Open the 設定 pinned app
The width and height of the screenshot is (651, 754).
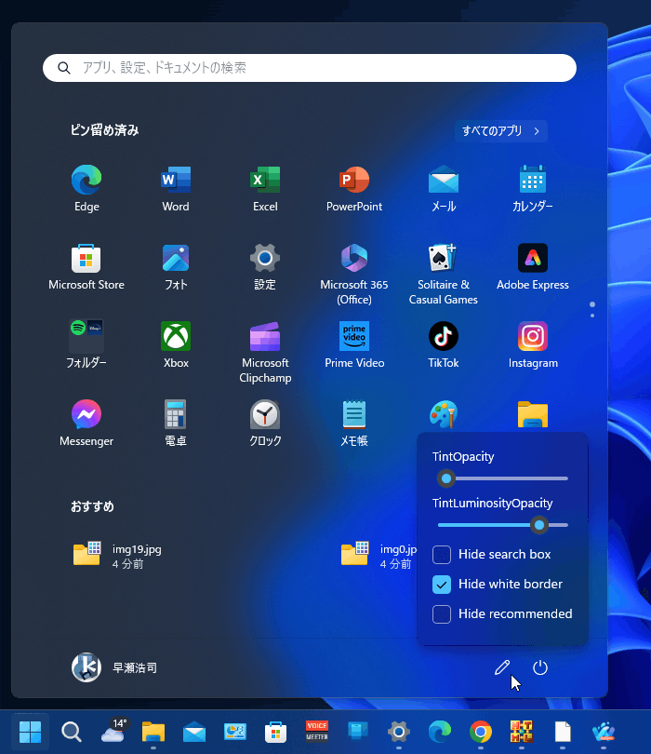[x=265, y=267]
